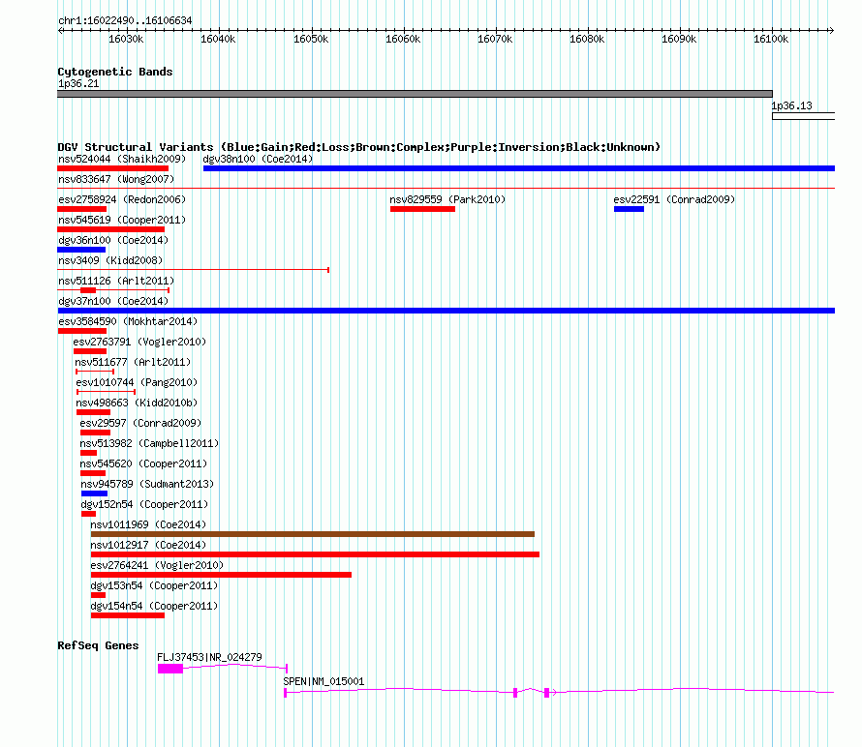Click the nsv1012917 (Coe2014) red bar
Image resolution: width=862 pixels, height=747 pixels.
tap(315, 554)
